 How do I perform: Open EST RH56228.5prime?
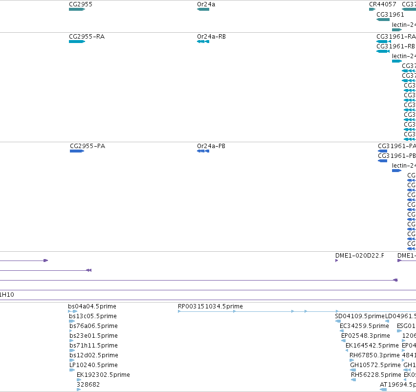point(376,374)
